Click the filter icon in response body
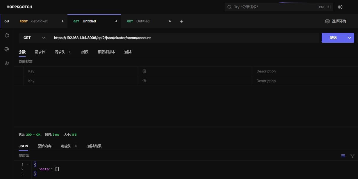Screen dimensions: 358x179 pyautogui.click(x=352, y=156)
